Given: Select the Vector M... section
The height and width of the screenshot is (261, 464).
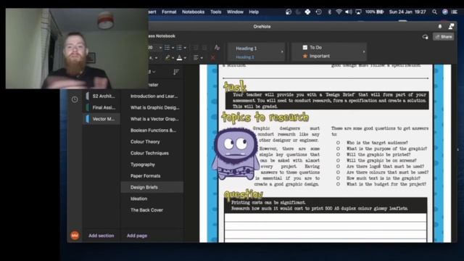Looking at the screenshot, I should (101, 119).
